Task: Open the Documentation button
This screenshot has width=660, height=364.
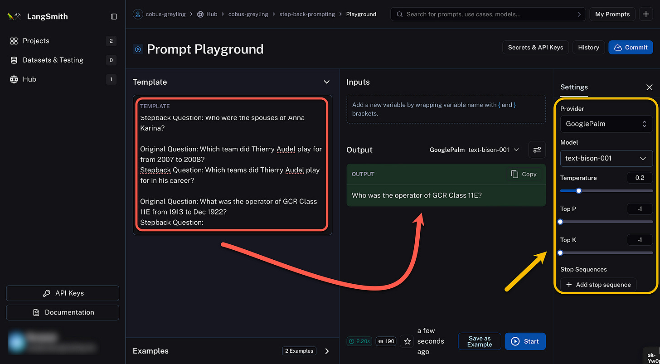Action: tap(63, 312)
